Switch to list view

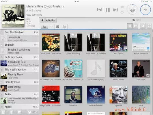135,26
